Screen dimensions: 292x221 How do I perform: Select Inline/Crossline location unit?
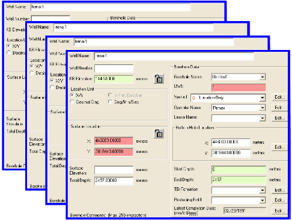pos(110,95)
